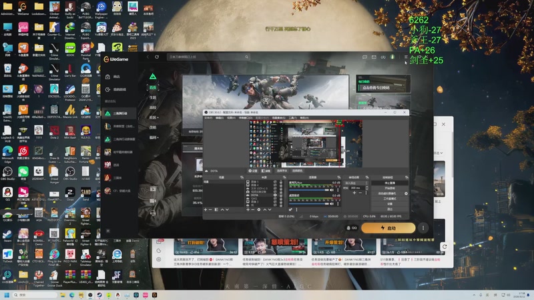The width and height of the screenshot is (534, 300).
Task: Adjust the desktop audio volume slider
Action: coord(308,204)
